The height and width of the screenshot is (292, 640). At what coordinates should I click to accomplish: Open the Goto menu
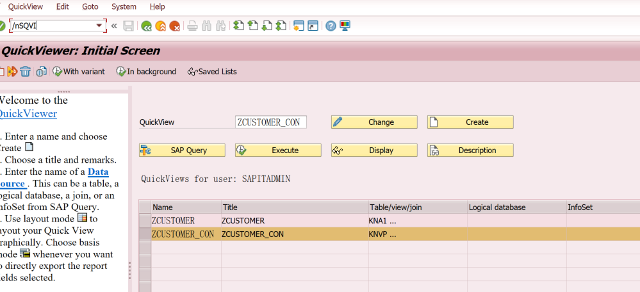coord(90,6)
